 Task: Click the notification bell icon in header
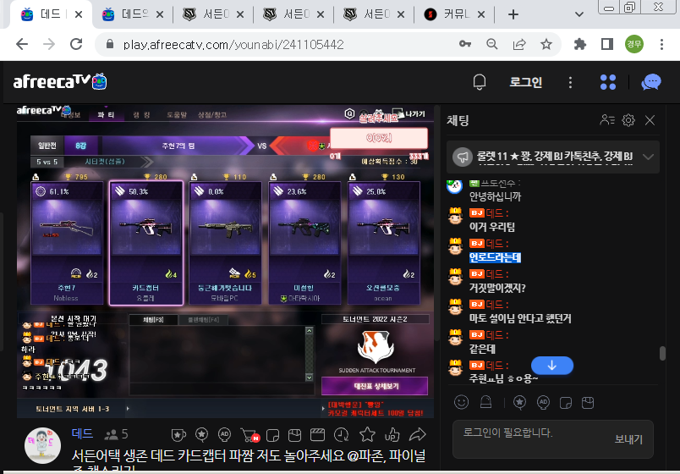click(480, 82)
